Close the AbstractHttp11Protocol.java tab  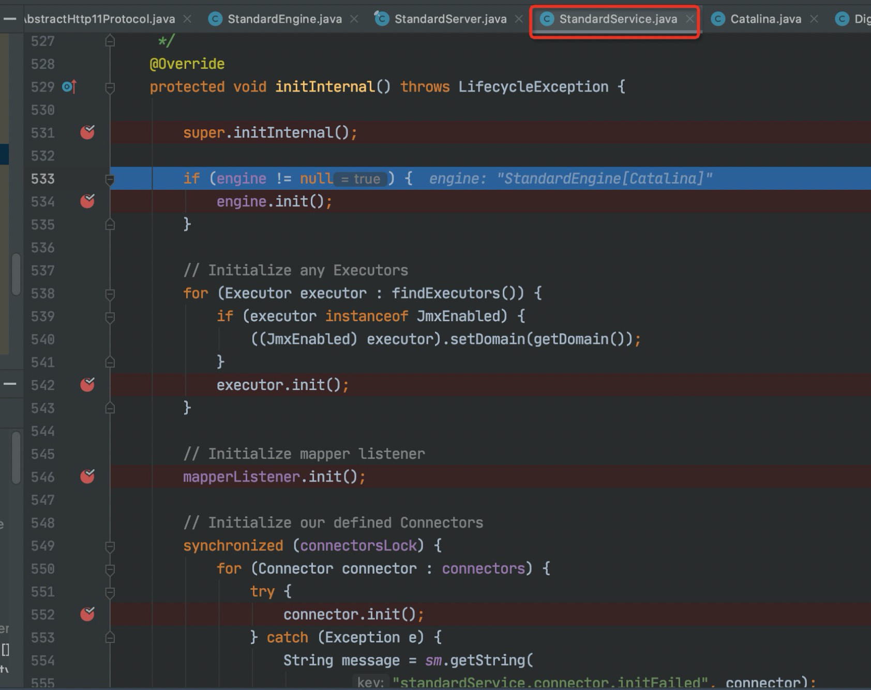[x=187, y=19]
